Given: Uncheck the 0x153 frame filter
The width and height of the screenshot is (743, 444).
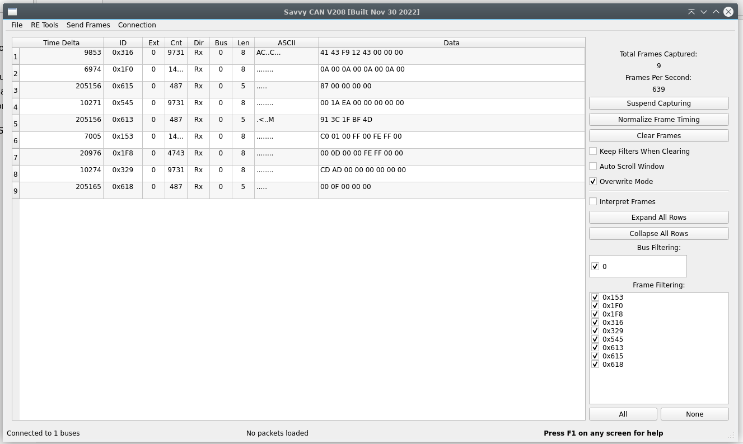Looking at the screenshot, I should [595, 297].
